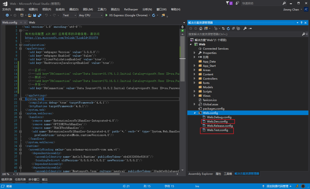
Task: Click the search magnifier in Solution Explorer
Action: pos(303,34)
